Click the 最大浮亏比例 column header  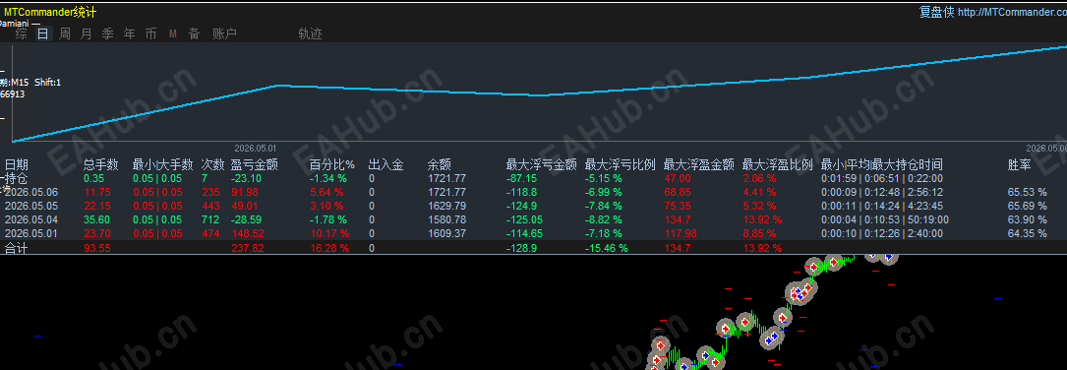point(620,164)
